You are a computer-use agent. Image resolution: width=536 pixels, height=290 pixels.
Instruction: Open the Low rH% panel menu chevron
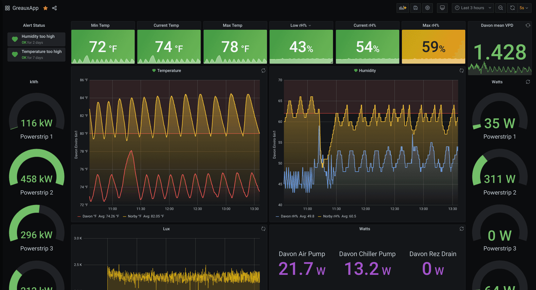pyautogui.click(x=310, y=26)
